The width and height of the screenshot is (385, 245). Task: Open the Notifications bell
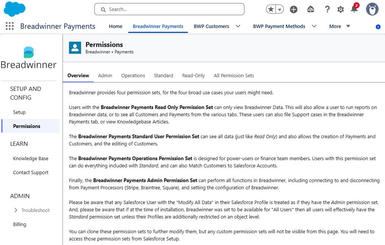tap(354, 9)
